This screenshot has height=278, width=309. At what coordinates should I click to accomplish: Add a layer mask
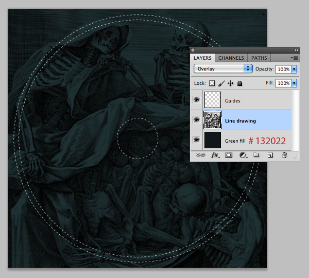(229, 155)
